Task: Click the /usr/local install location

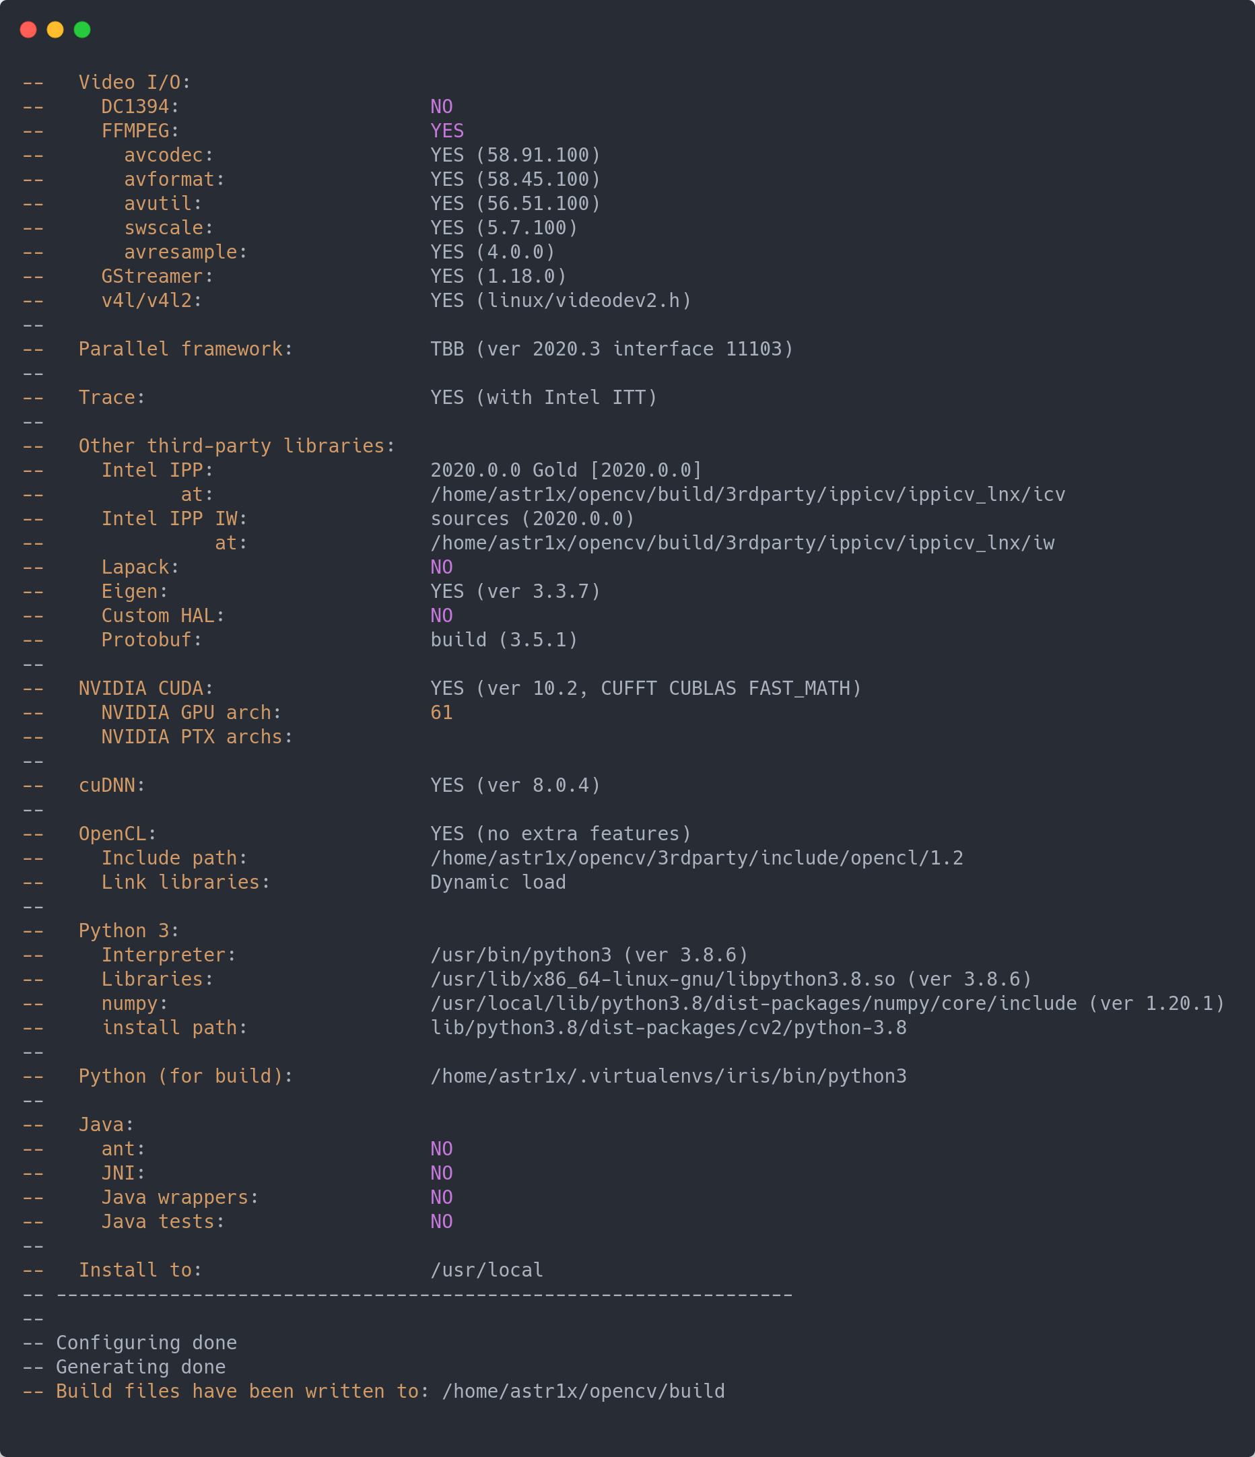Action: click(x=487, y=1270)
